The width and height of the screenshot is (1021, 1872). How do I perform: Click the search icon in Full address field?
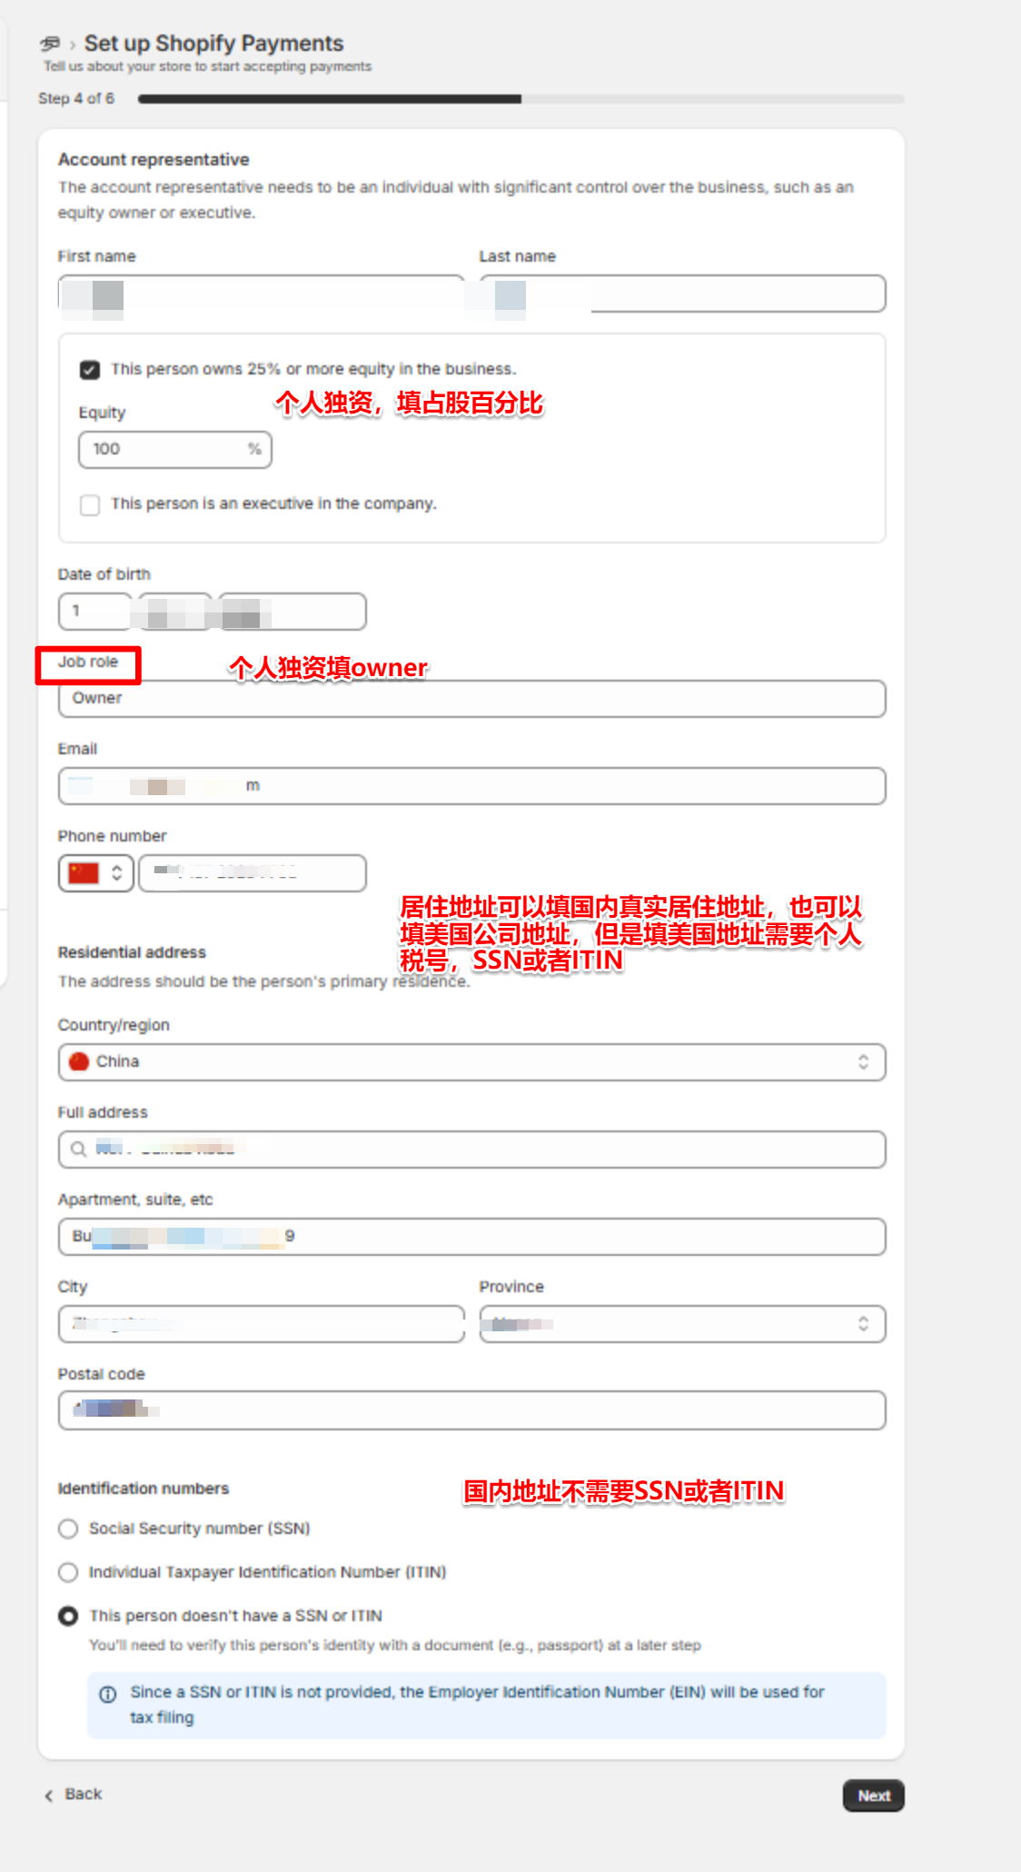79,1150
